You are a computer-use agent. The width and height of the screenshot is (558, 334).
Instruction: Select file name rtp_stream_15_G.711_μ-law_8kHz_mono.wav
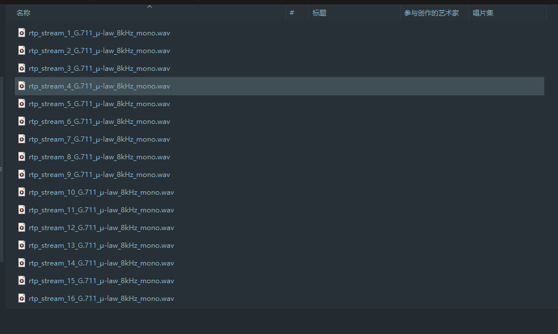[x=101, y=281]
